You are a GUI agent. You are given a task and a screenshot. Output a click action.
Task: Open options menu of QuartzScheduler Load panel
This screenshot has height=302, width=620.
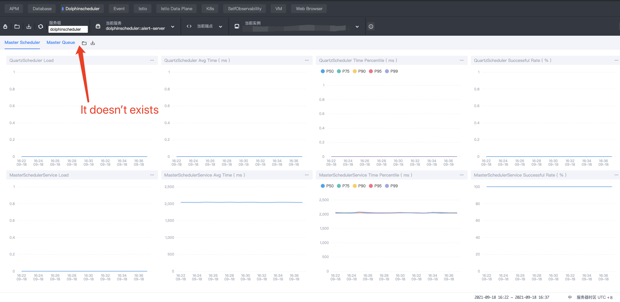[x=152, y=60]
